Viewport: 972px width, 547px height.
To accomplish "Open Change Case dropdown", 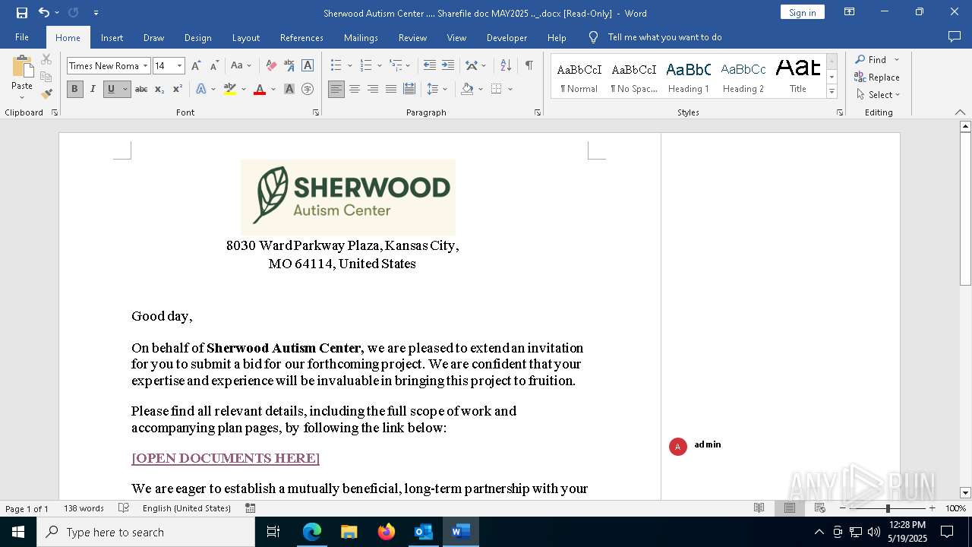I will point(241,65).
